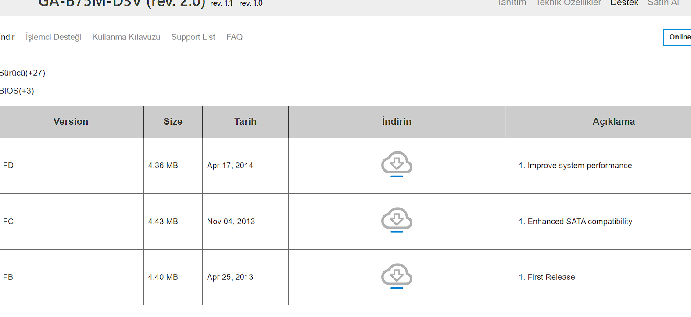Download BIOS version FC
This screenshot has height=317, width=691.
click(x=397, y=220)
